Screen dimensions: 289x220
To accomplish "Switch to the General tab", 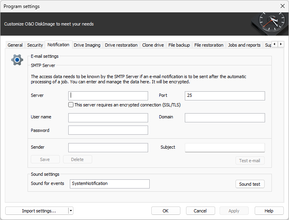I will pos(15,45).
